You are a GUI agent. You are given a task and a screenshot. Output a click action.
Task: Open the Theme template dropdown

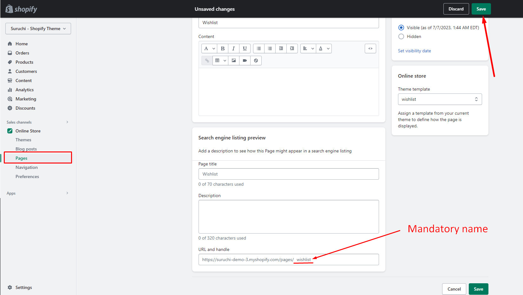(440, 99)
